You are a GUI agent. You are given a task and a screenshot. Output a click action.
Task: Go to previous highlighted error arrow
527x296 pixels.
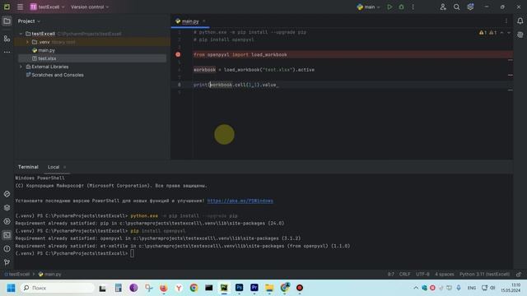click(501, 33)
